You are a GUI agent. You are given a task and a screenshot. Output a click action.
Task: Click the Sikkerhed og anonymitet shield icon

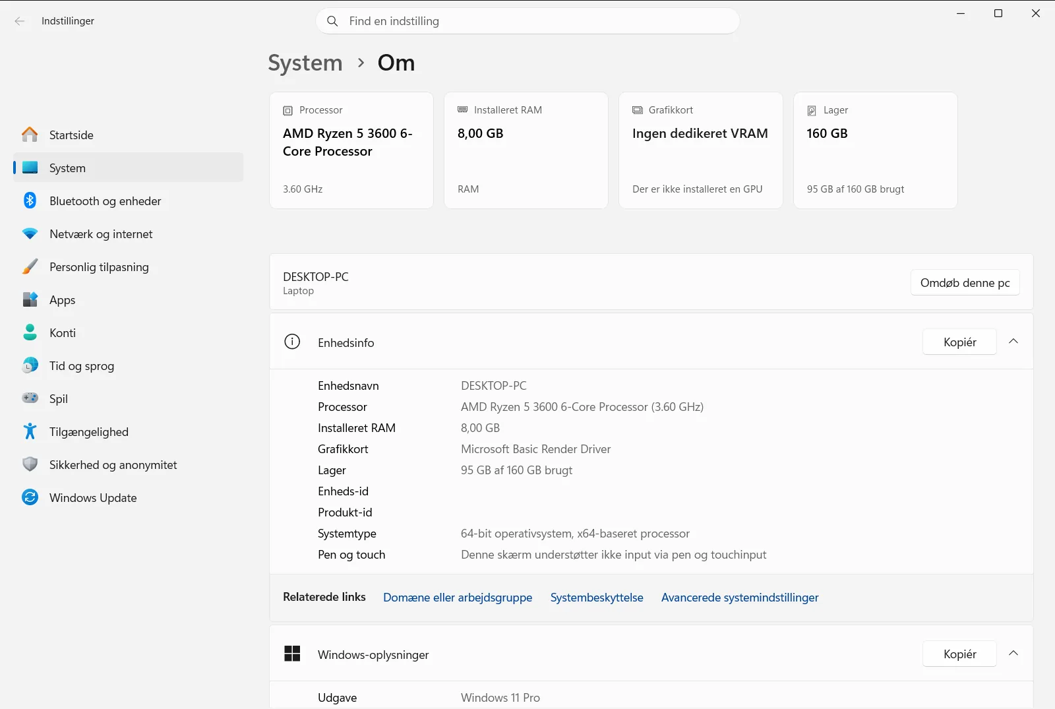click(x=30, y=464)
